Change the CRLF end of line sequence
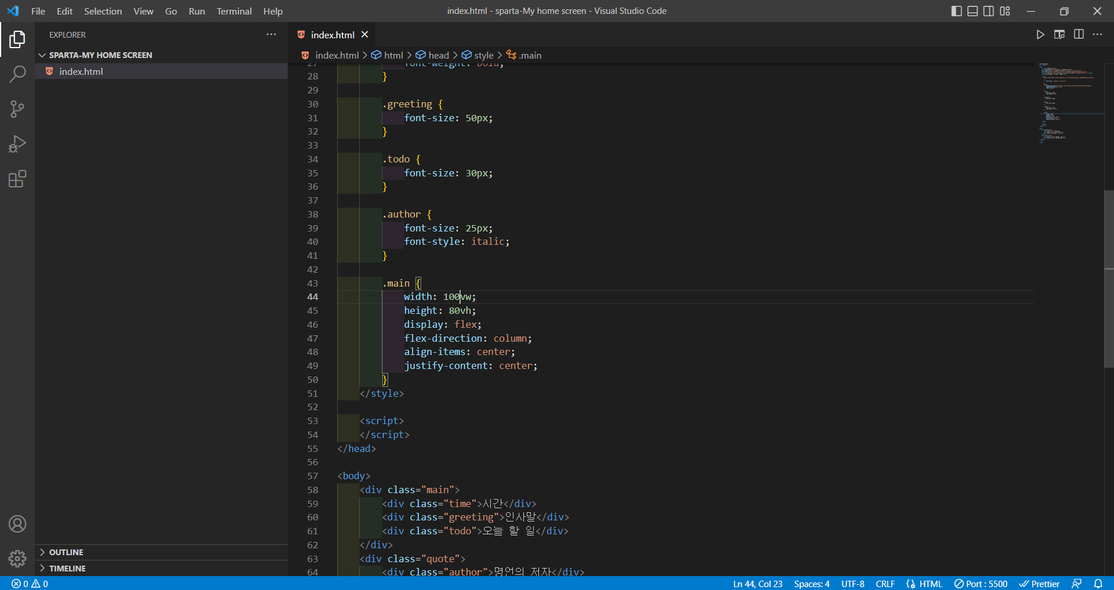Screen dimensions: 1114x590 (x=885, y=584)
